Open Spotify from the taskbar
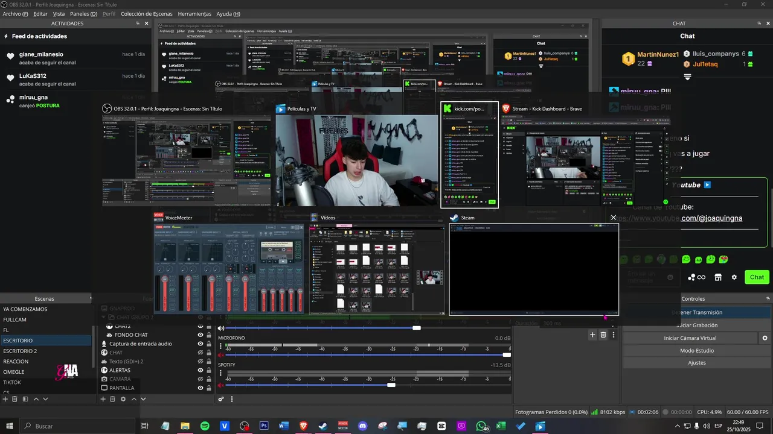773x434 pixels. pyautogui.click(x=205, y=426)
